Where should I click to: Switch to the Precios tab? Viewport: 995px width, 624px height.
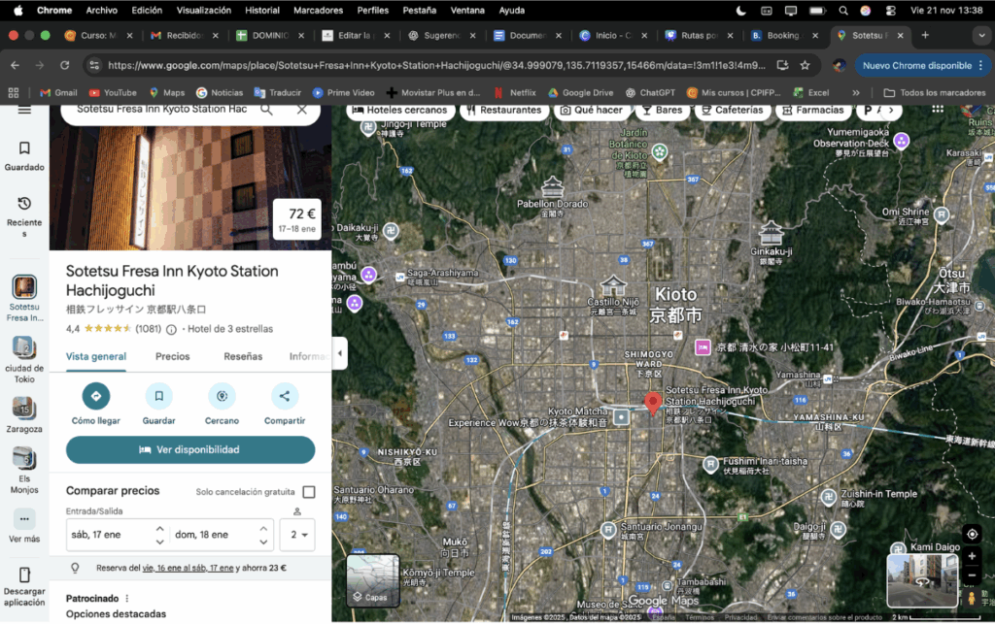173,356
